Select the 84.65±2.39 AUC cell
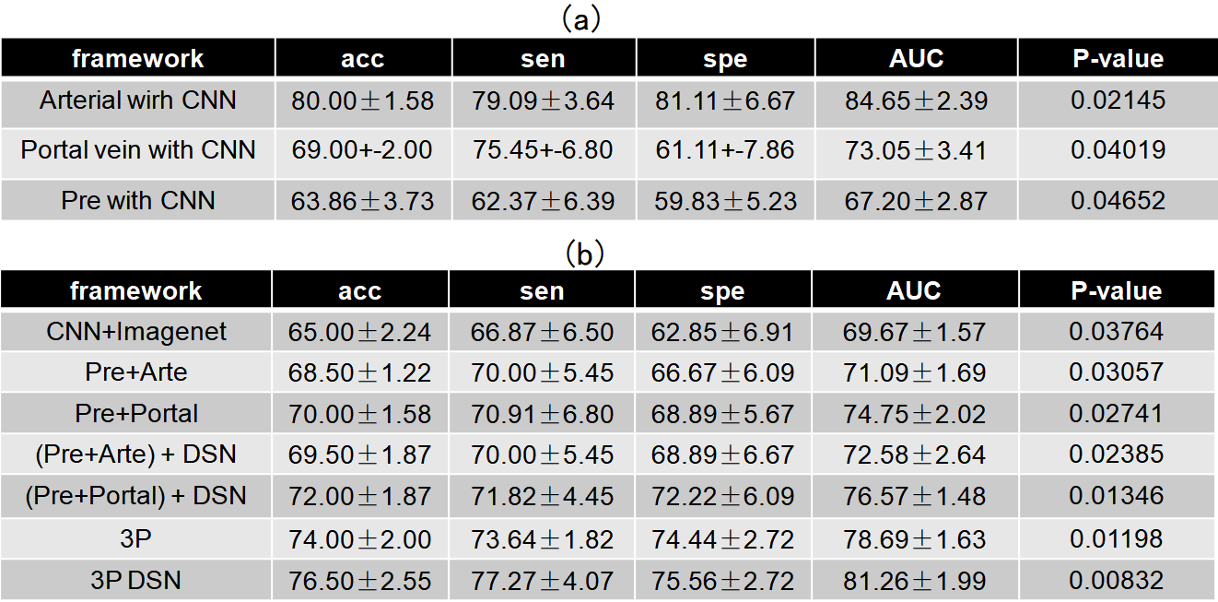This screenshot has height=602, width=1218. [916, 100]
